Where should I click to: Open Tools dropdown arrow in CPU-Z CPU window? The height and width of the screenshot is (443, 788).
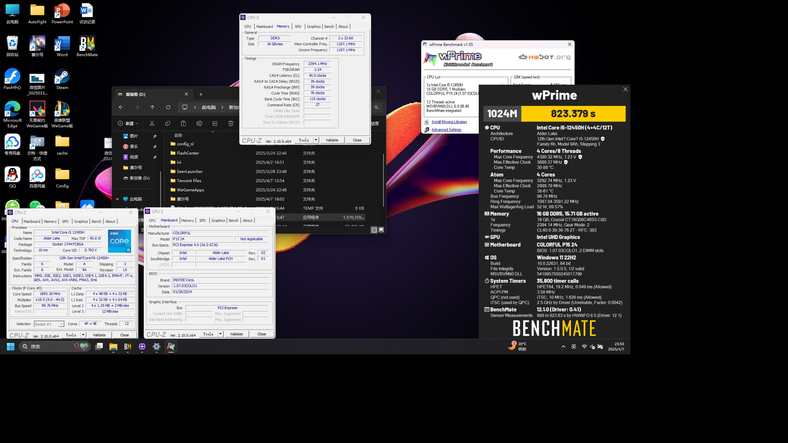tap(83, 335)
